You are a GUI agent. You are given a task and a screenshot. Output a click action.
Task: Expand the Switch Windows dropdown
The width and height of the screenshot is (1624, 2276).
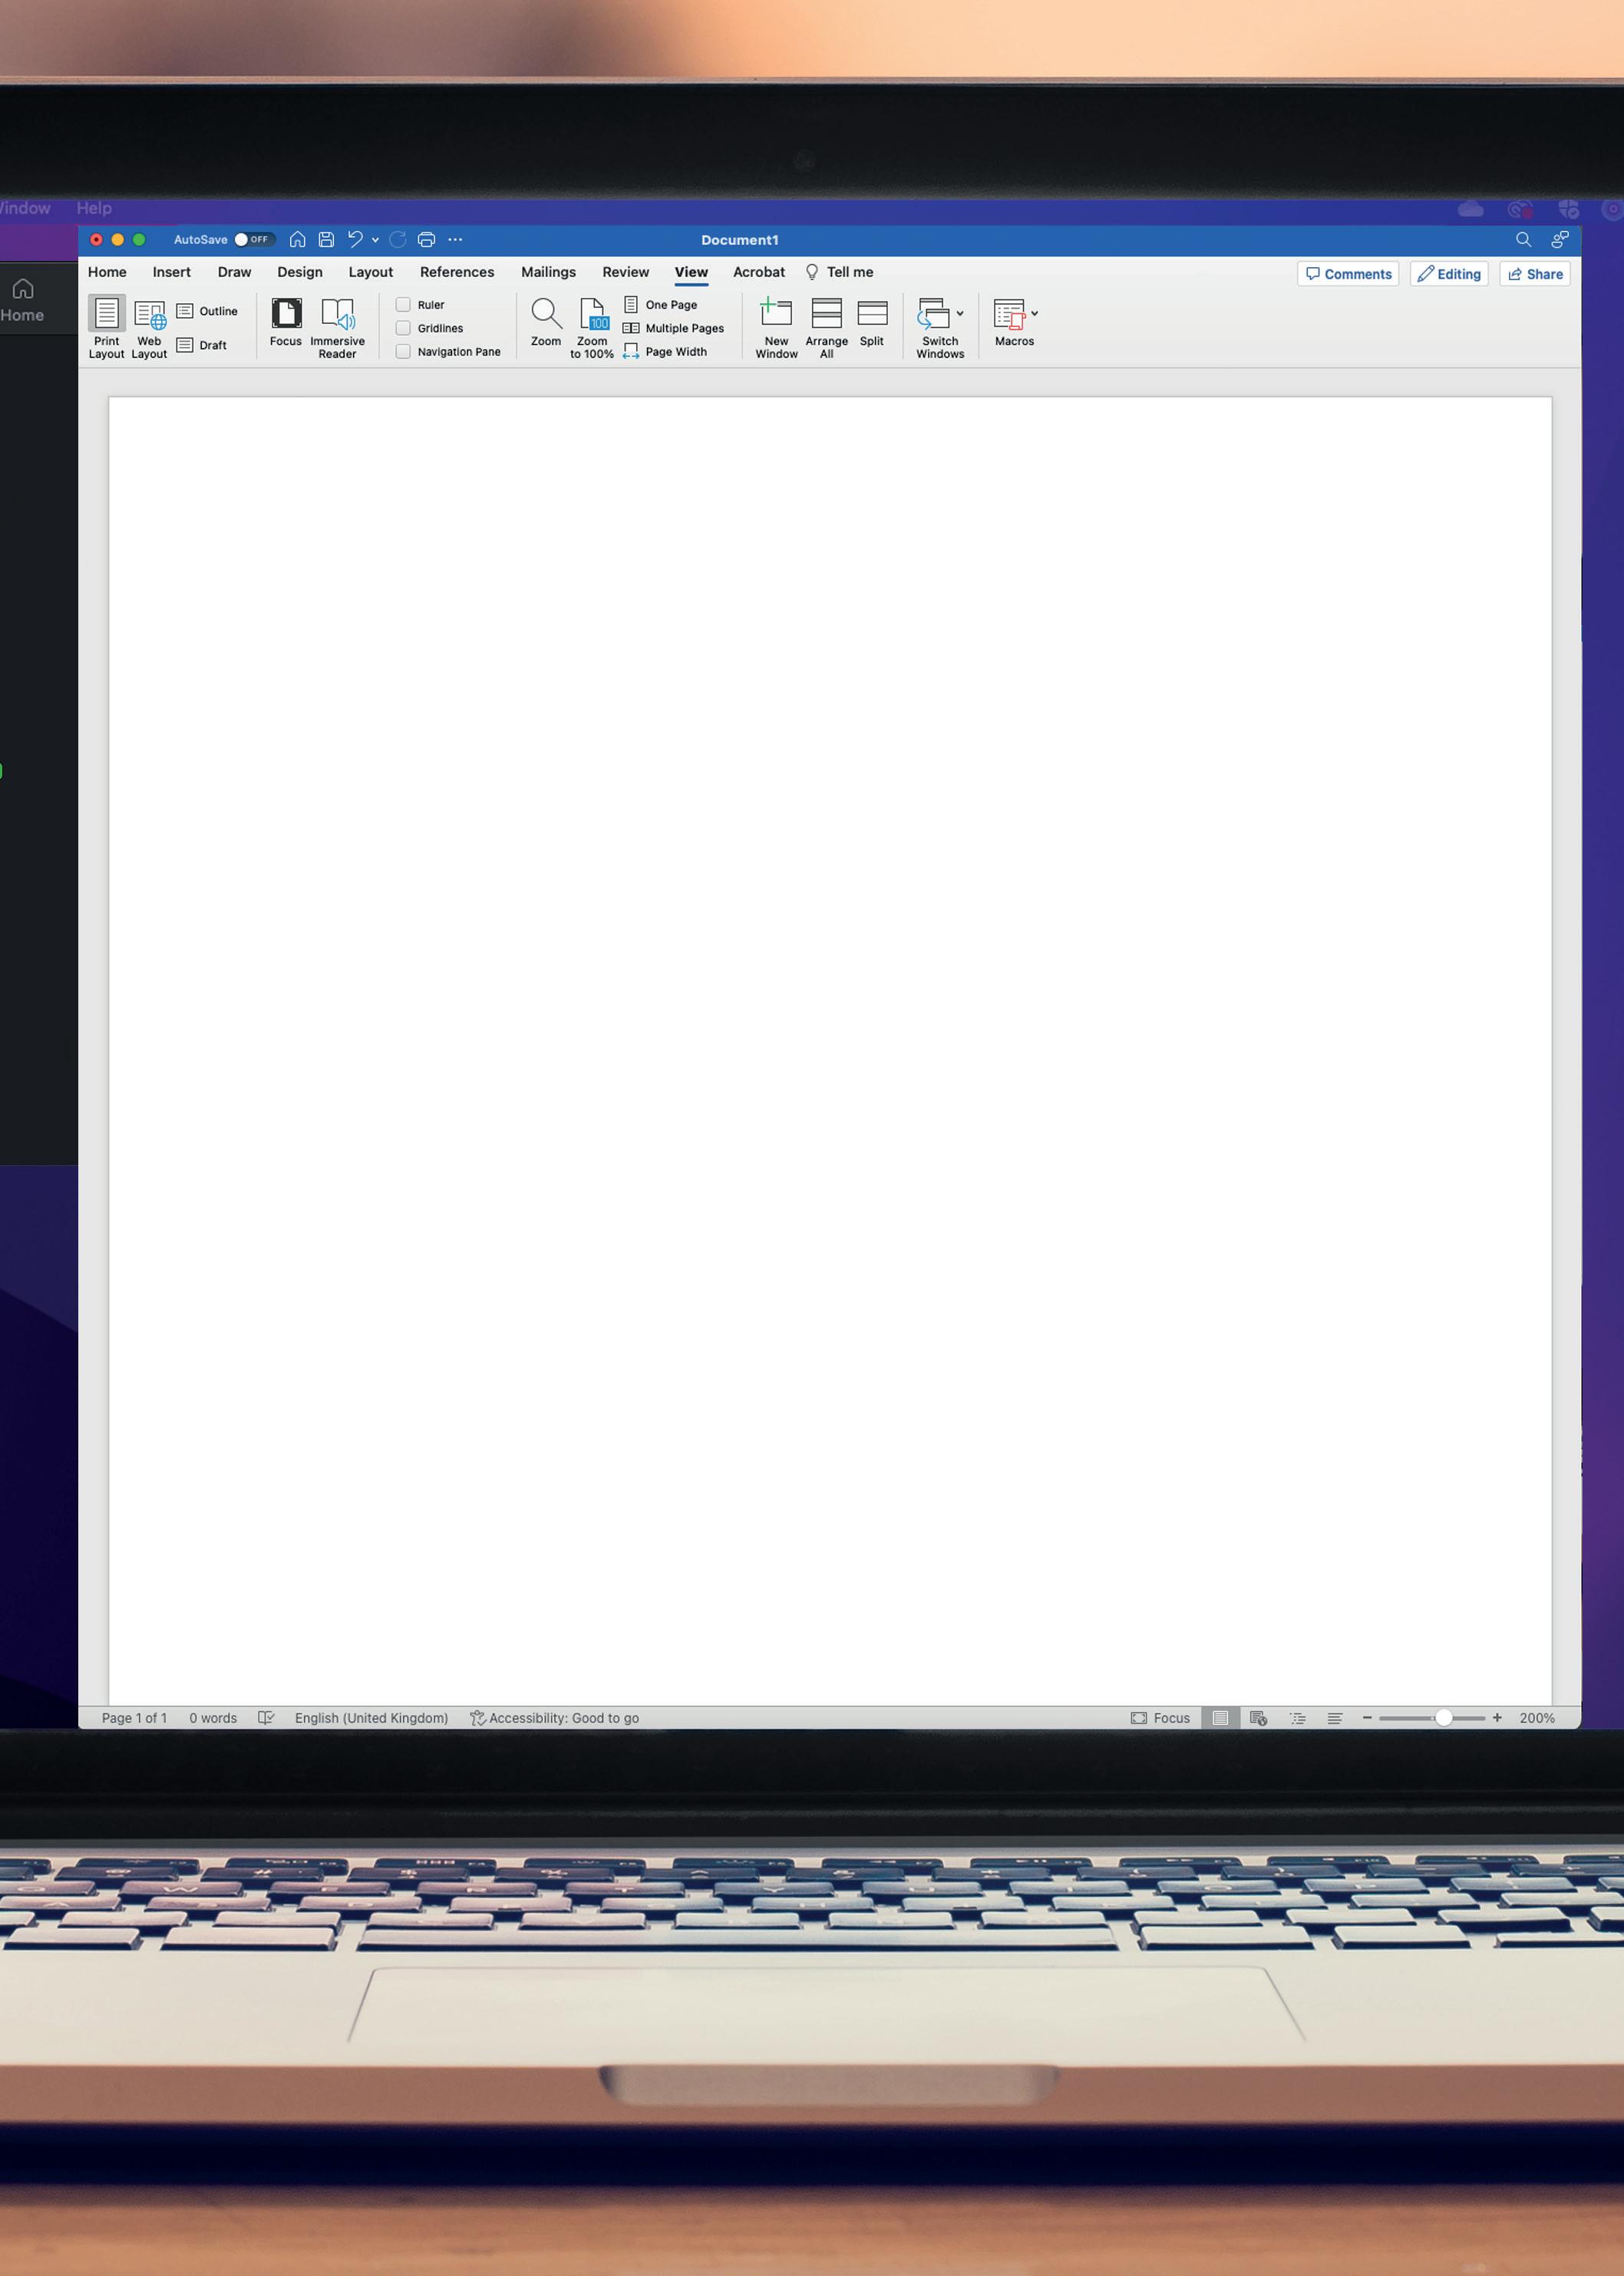pyautogui.click(x=960, y=314)
